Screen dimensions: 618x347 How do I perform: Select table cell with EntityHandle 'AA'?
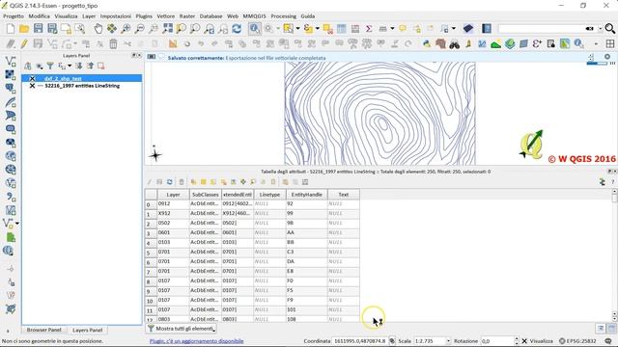tap(307, 232)
